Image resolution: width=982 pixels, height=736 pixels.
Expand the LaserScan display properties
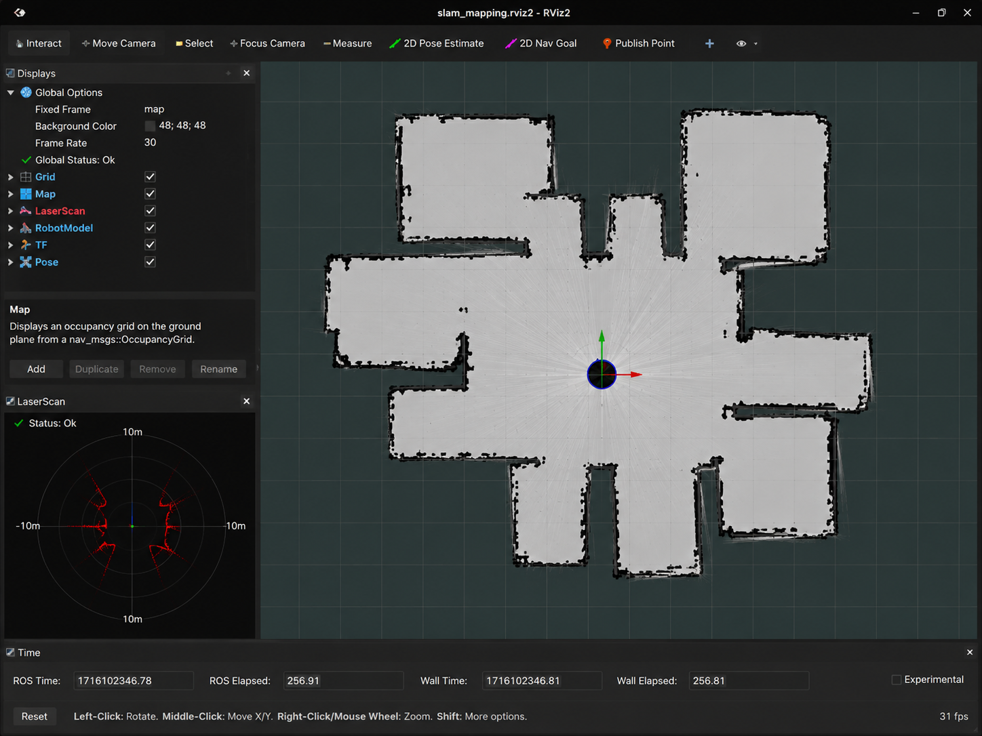10,211
